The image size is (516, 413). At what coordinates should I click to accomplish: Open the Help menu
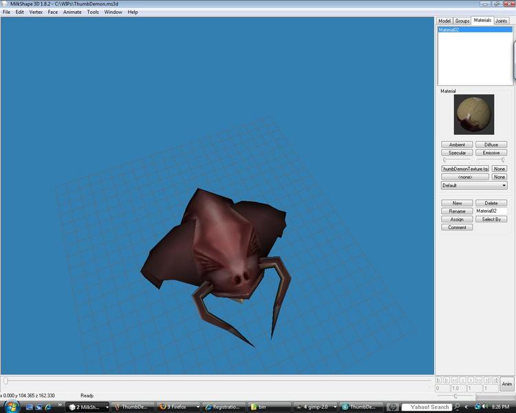133,12
